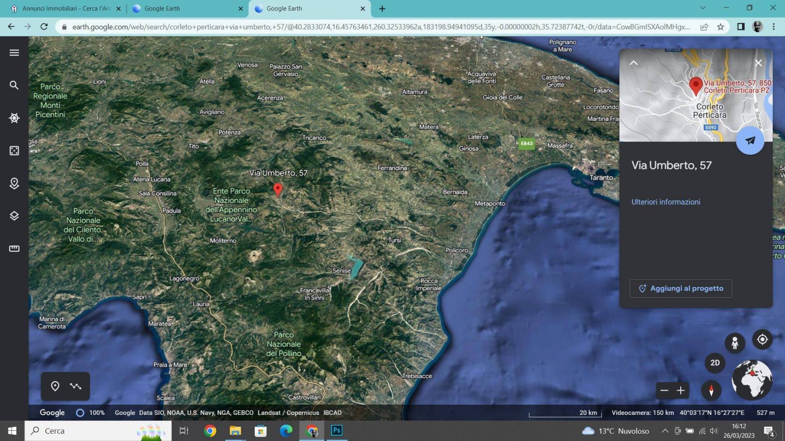785x441 pixels.
Task: Click the Ulteriori informazioni link
Action: (665, 202)
